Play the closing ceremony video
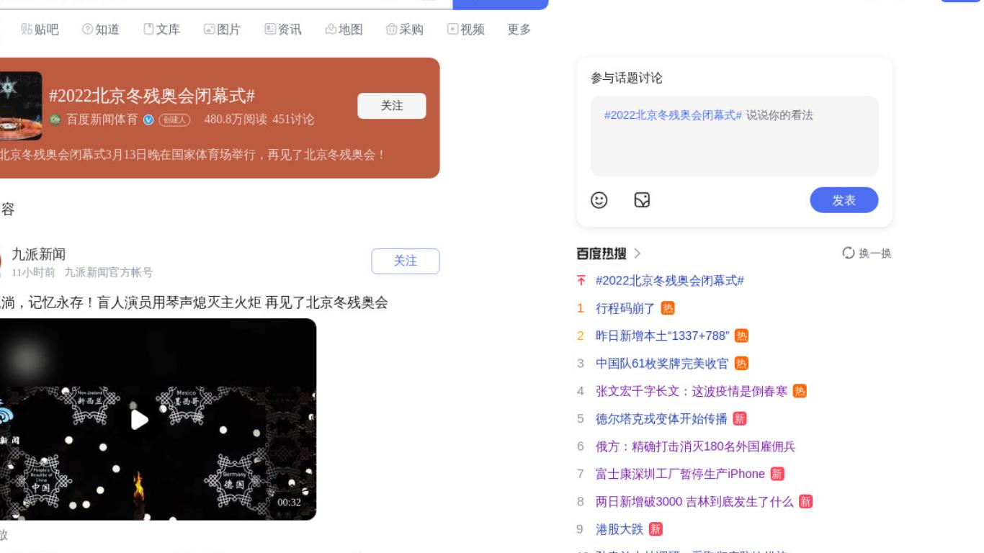 point(140,420)
